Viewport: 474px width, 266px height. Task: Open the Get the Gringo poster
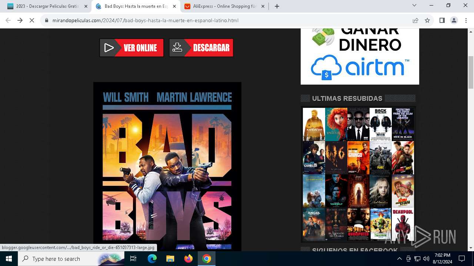click(x=358, y=158)
